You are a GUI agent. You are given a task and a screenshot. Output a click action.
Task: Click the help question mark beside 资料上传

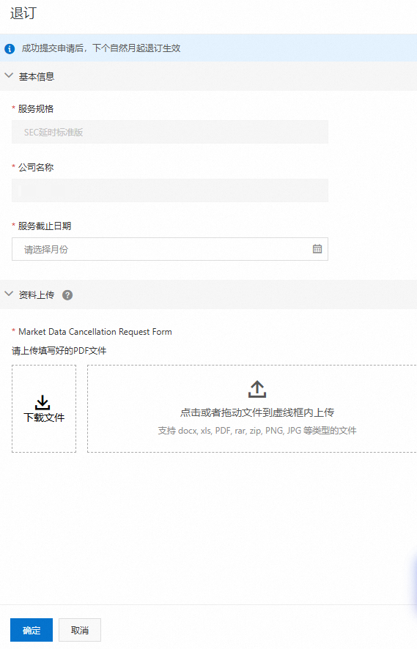pos(67,295)
